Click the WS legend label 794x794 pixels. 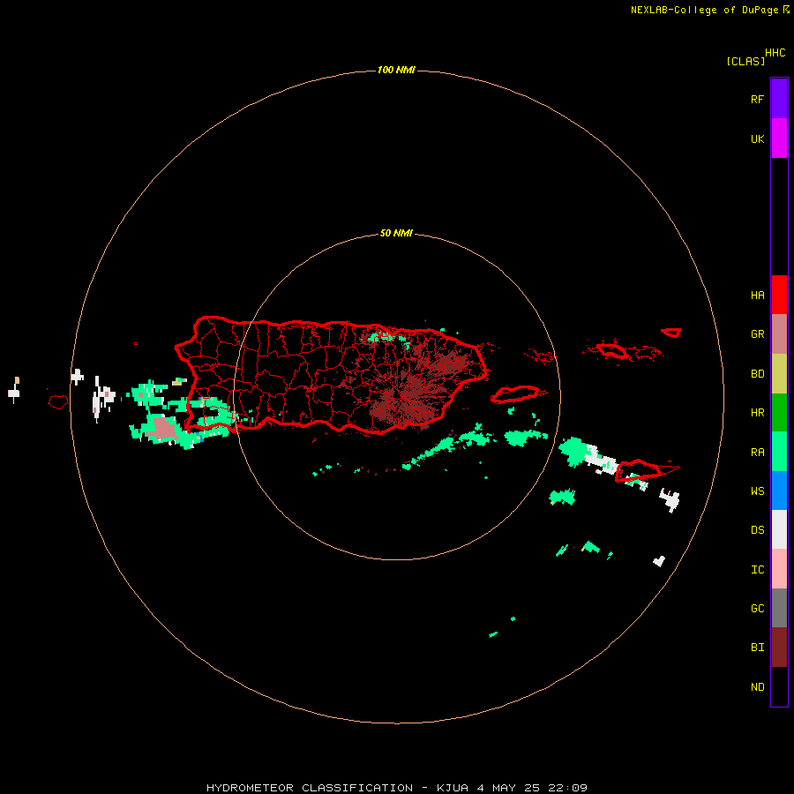coord(757,491)
